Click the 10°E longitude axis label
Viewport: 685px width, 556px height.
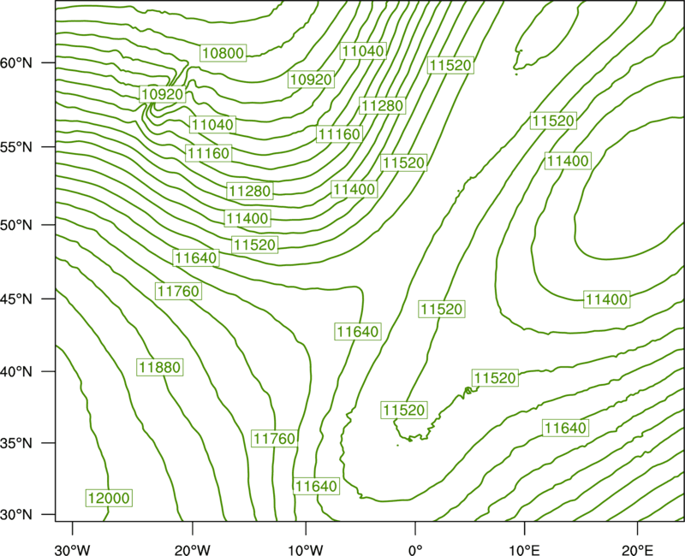click(524, 550)
